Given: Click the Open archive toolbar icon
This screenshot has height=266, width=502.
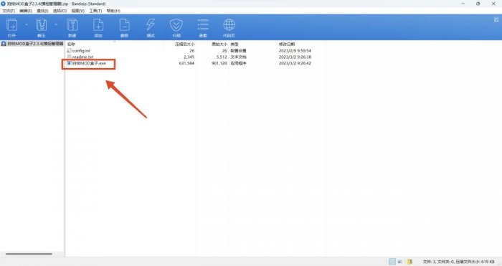Looking at the screenshot, I should pyautogui.click(x=12, y=27).
